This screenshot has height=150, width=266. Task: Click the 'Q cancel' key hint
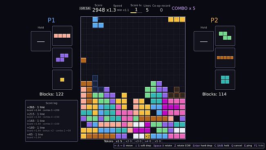237,145
